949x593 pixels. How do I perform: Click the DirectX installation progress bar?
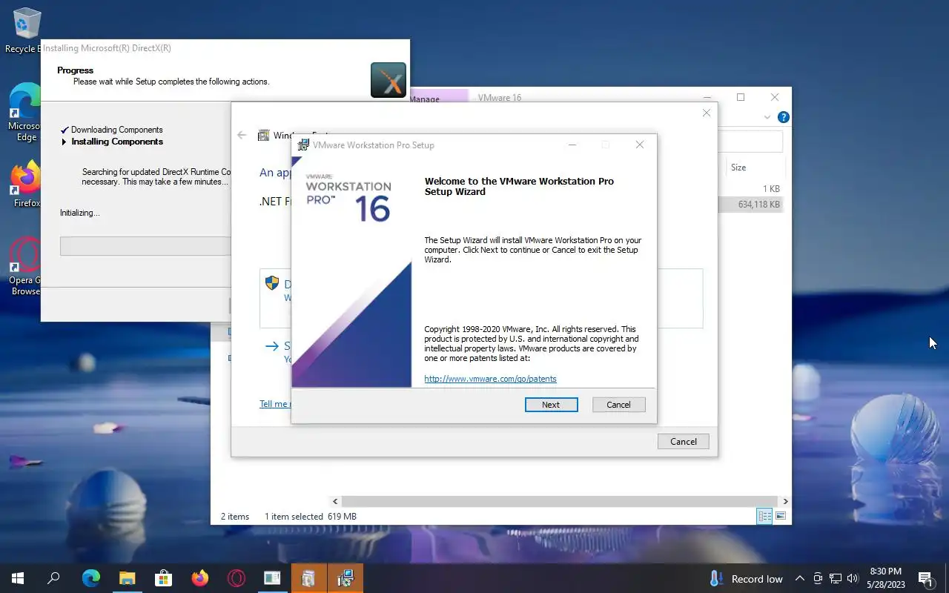(146, 246)
